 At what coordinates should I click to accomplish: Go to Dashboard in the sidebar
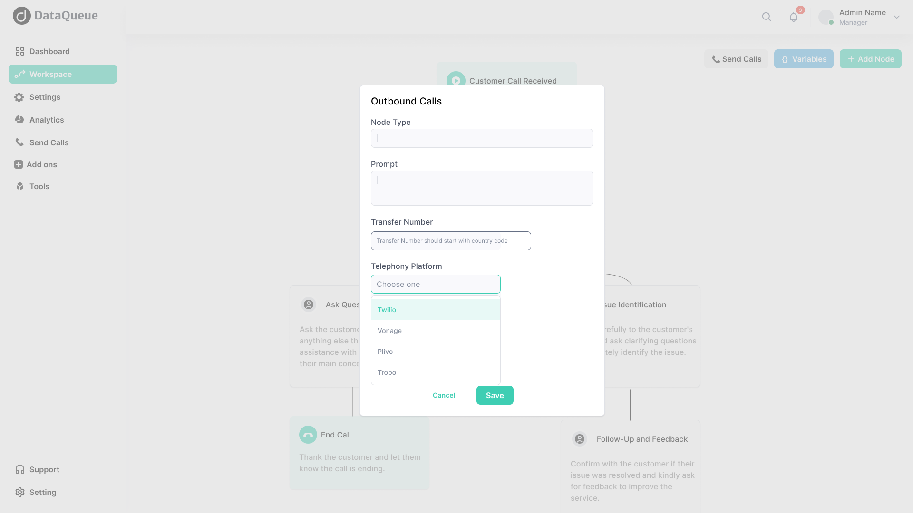coord(49,51)
